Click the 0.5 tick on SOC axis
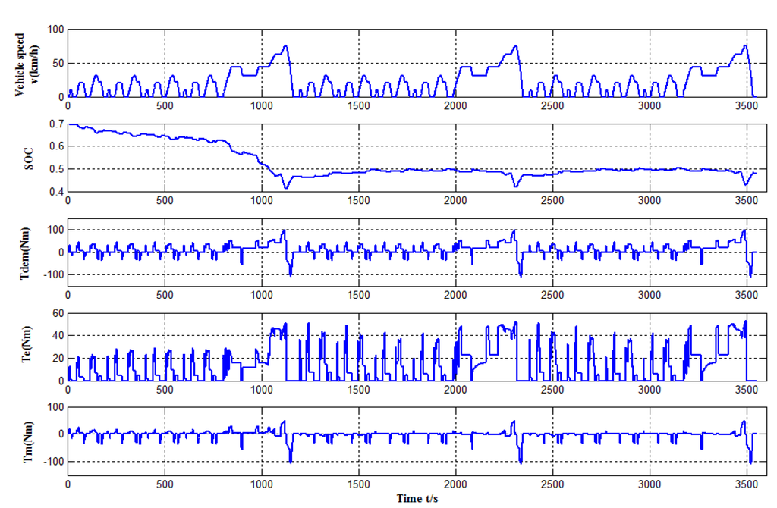 pos(56,169)
